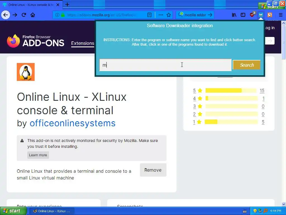The image size is (286, 215).
Task: Focus the software name input field
Action: coord(165,65)
